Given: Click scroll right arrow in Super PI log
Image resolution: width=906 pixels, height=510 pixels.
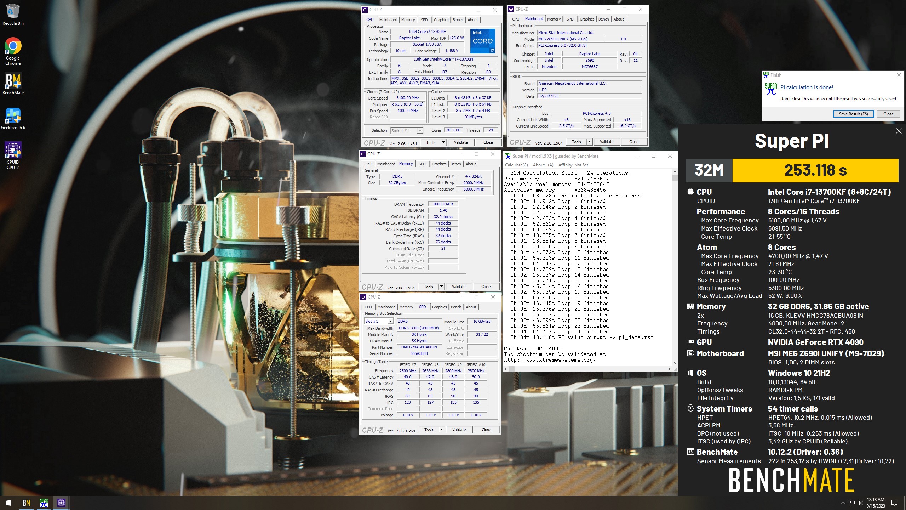Looking at the screenshot, I should [669, 369].
